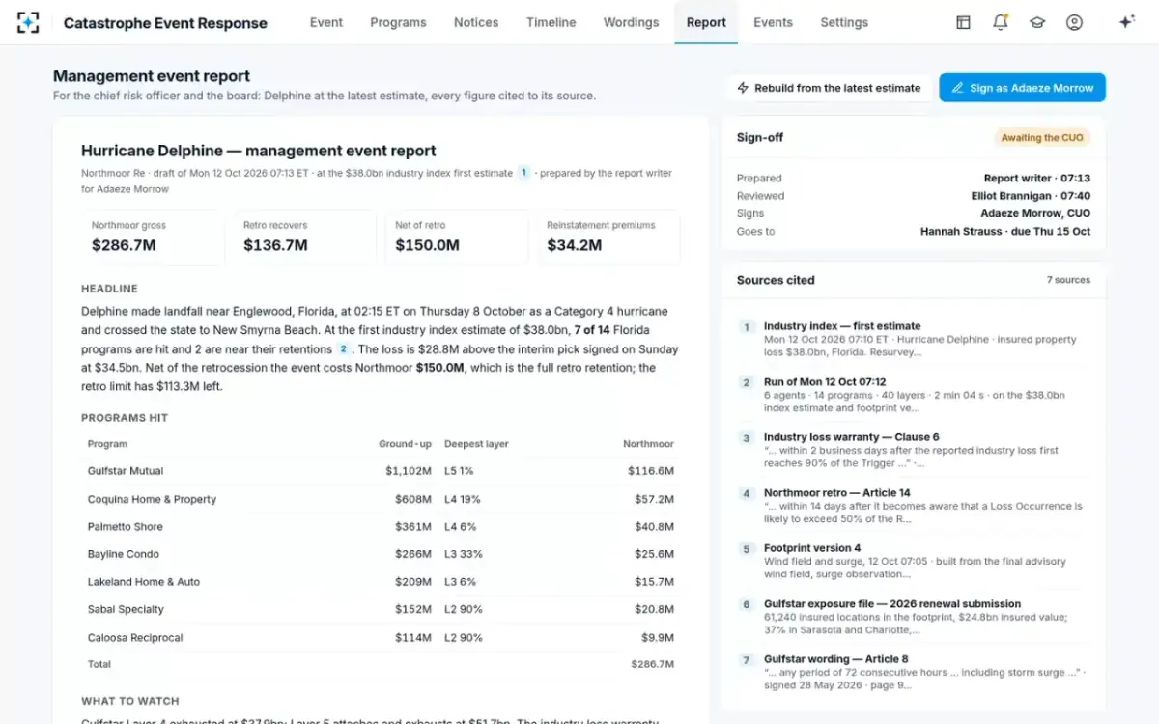Click the Net of retro $150.0M card
The height and width of the screenshot is (724, 1159).
(456, 237)
